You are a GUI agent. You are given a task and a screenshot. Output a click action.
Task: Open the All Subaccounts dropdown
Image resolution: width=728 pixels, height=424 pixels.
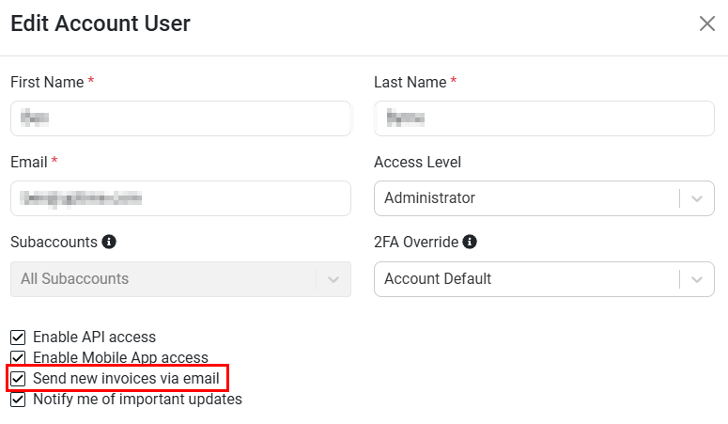(x=180, y=279)
